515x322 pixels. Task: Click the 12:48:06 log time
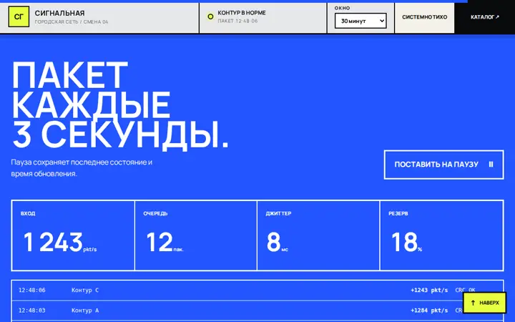pyautogui.click(x=32, y=290)
